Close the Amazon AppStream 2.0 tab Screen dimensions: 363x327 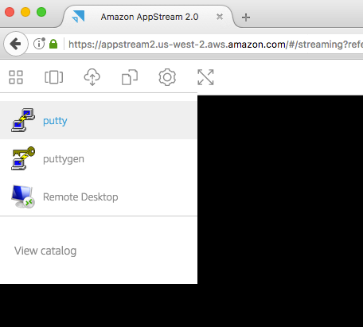[x=220, y=17]
